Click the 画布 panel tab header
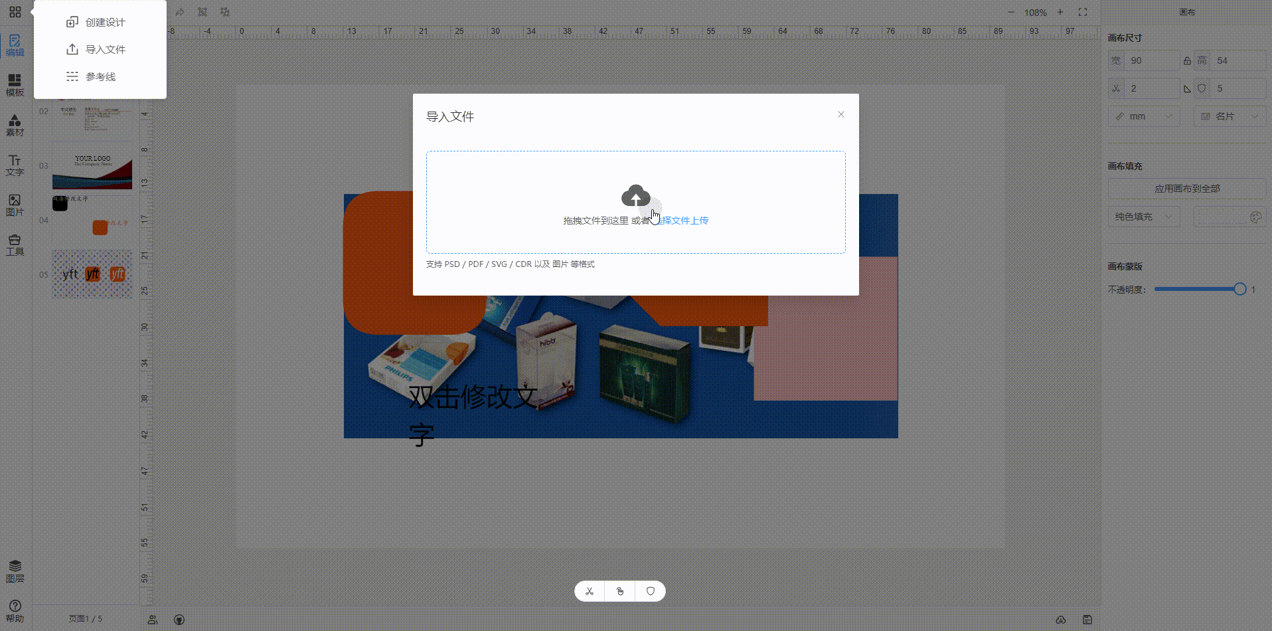1272x631 pixels. pyautogui.click(x=1187, y=12)
